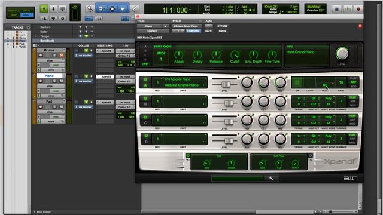Select the Pencil tool
Image resolution: width=383 pixels, height=215 pixels.
[135, 9]
